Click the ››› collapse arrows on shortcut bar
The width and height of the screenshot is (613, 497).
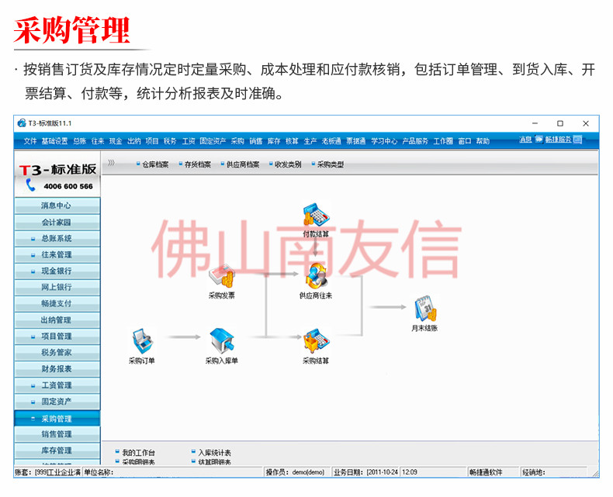click(x=112, y=163)
